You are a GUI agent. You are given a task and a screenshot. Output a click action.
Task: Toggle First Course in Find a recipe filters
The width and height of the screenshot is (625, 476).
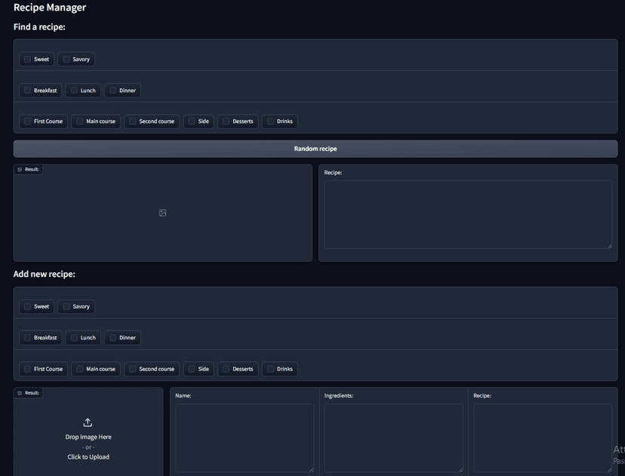tap(27, 121)
